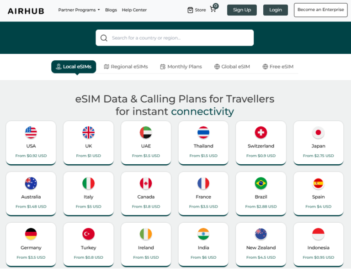351x272 pixels.
Task: Select the UAE flag icon
Action: click(x=146, y=132)
